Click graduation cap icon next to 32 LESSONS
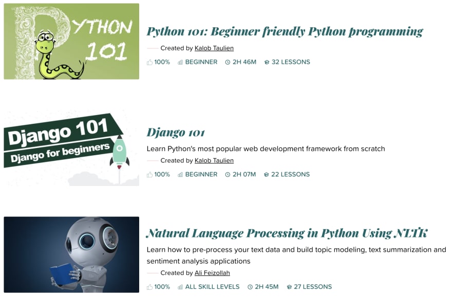 267,62
